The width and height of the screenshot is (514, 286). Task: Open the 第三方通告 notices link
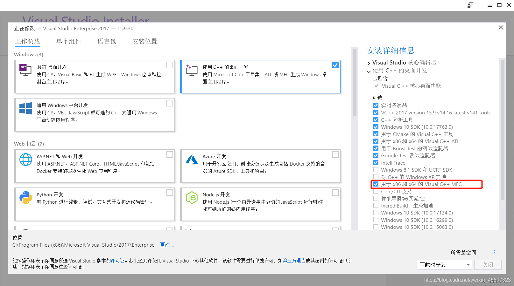coord(294,261)
